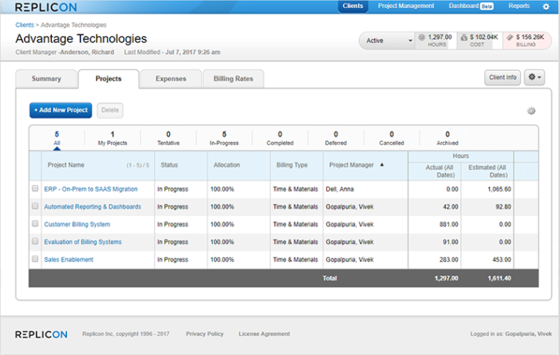Filter by Completed projects
559x355 pixels.
pyautogui.click(x=280, y=138)
